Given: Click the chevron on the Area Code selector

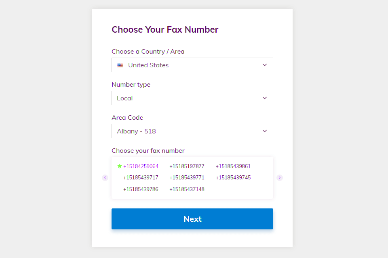Looking at the screenshot, I should [x=265, y=131].
